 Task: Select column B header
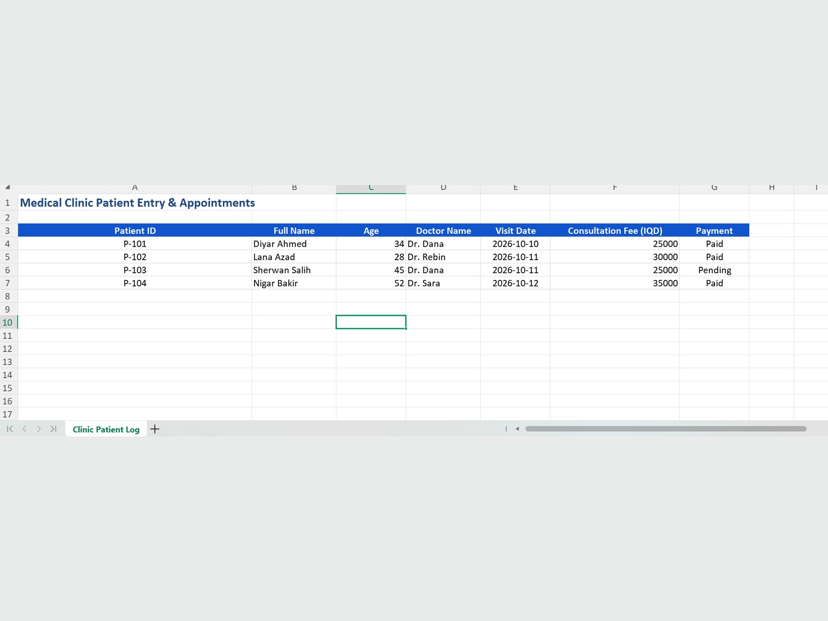coord(294,188)
